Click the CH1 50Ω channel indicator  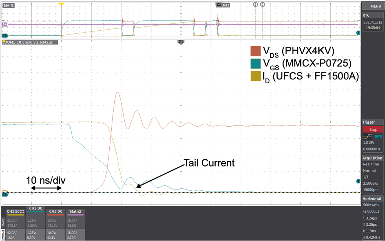click(15, 211)
